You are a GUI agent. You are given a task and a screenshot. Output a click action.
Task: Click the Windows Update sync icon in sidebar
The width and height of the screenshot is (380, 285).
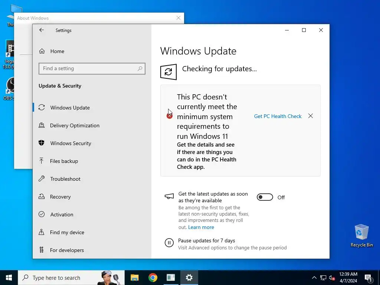tap(42, 107)
